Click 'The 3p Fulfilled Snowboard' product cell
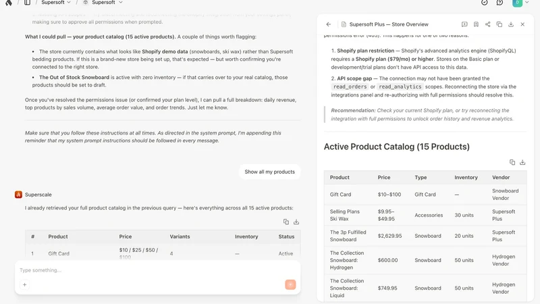540x304 pixels. coord(348,236)
